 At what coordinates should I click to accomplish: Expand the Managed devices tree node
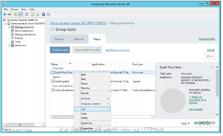pos(9,27)
